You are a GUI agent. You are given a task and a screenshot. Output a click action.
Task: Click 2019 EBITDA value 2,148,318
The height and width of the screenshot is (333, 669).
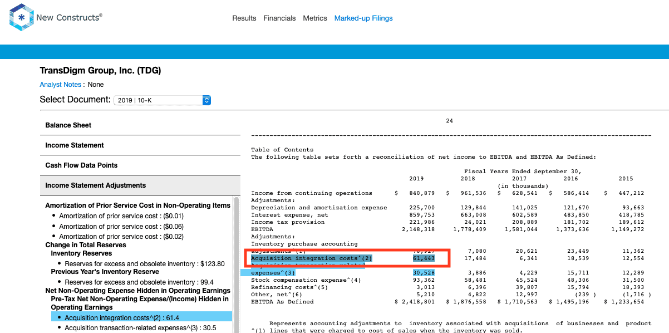tap(418, 229)
